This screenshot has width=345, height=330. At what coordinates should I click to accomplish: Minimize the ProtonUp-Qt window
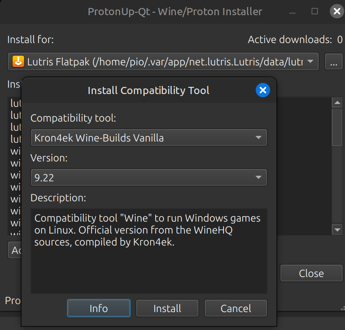(x=293, y=12)
